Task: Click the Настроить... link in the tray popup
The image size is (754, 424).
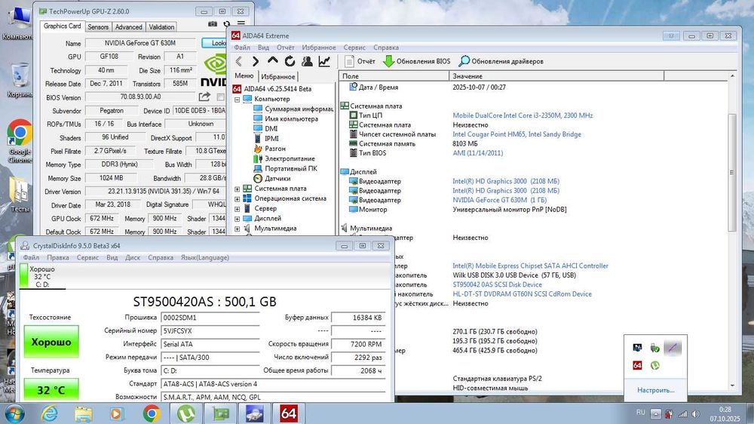Action: tap(655, 390)
